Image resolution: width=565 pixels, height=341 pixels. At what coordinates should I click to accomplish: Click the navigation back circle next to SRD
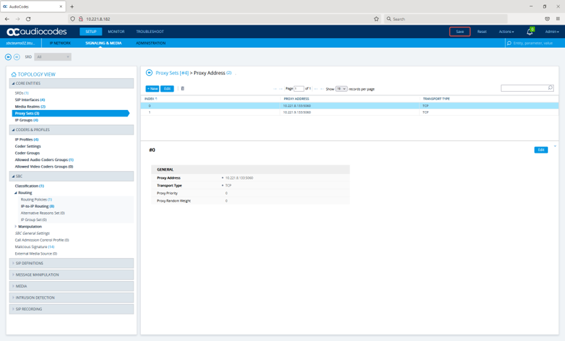[8, 57]
